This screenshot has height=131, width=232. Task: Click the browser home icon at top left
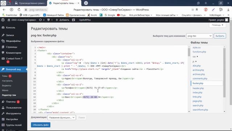pyautogui.click(x=3, y=3)
